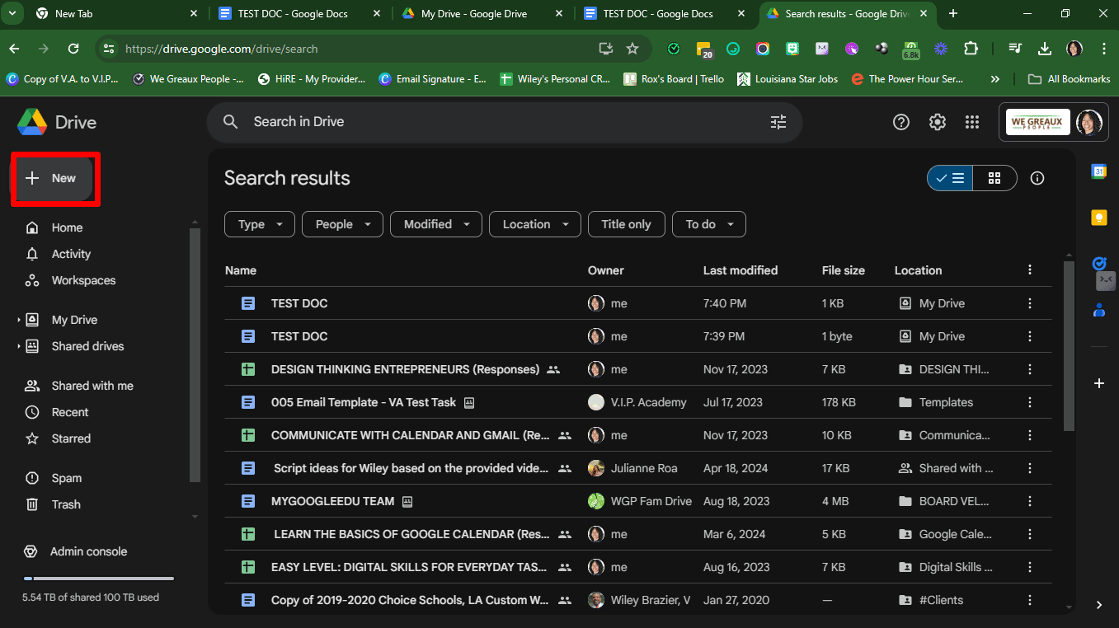Toggle the Title only filter chip

[625, 224]
